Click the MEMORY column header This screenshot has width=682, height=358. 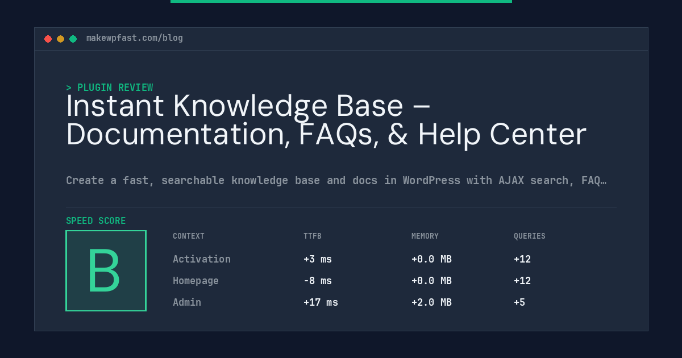pos(425,236)
